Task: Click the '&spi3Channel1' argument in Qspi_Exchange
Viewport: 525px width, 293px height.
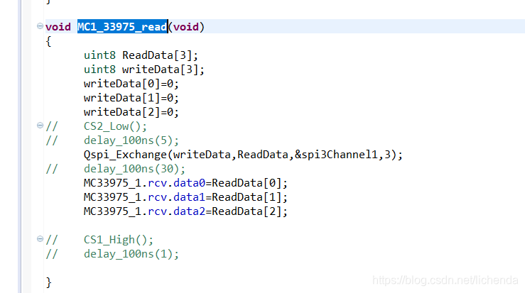Action: pos(336,155)
